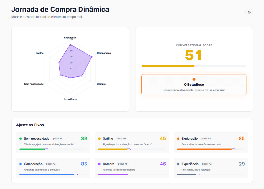Image resolution: width=264 pixels, height=189 pixels.
Task: Click the gray dot beside Experiência slider
Action: (x=178, y=164)
